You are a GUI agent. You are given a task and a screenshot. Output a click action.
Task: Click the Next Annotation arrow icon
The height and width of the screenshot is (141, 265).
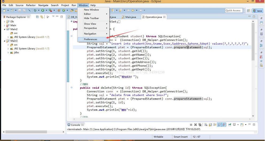pos(112,10)
